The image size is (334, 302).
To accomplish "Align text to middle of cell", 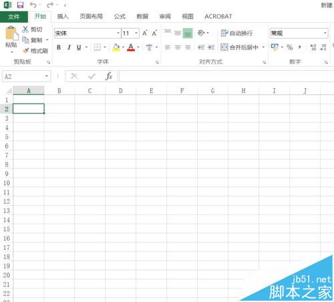I will pos(178,33).
